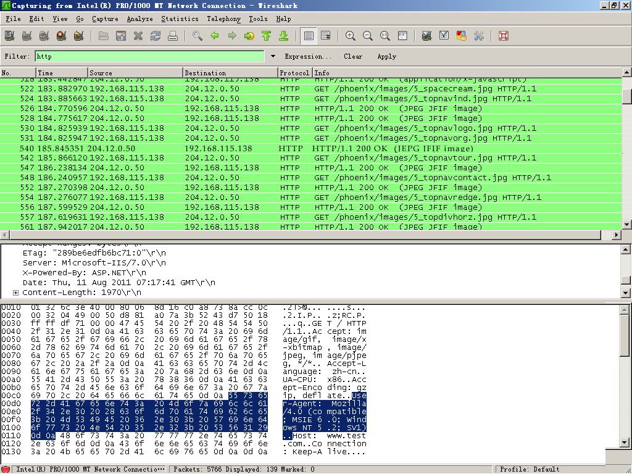Expand the Content-Length field
This screenshot has width=632, height=474.
tap(15, 293)
